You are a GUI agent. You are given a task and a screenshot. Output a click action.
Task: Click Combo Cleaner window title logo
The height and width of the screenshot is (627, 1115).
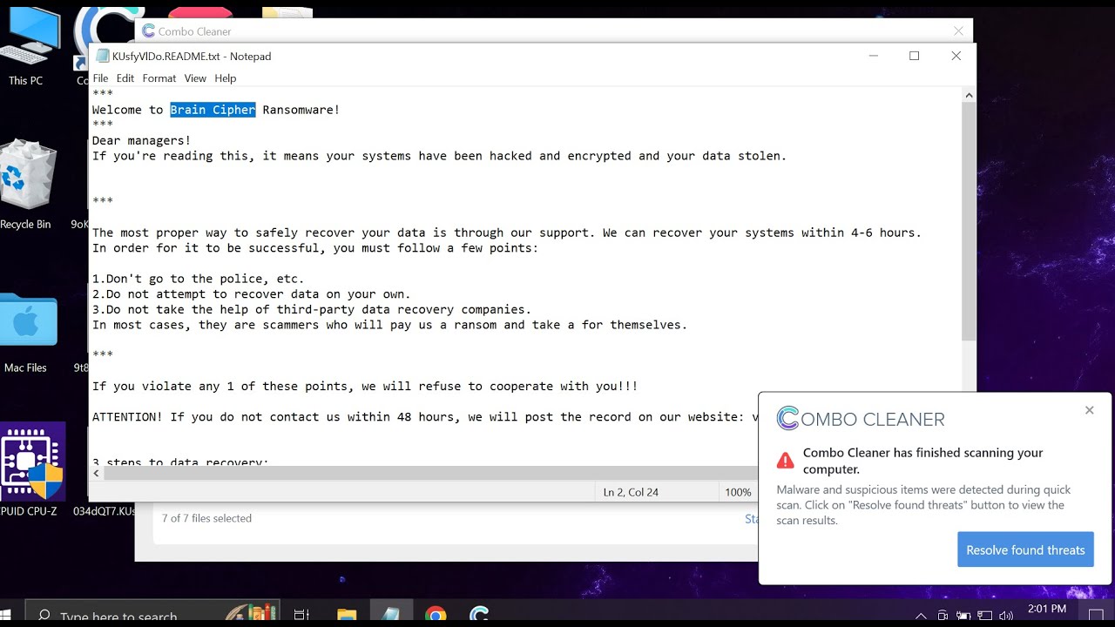click(x=148, y=31)
